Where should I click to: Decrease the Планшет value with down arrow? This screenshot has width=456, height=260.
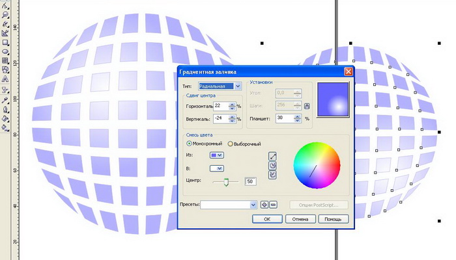tap(297, 120)
